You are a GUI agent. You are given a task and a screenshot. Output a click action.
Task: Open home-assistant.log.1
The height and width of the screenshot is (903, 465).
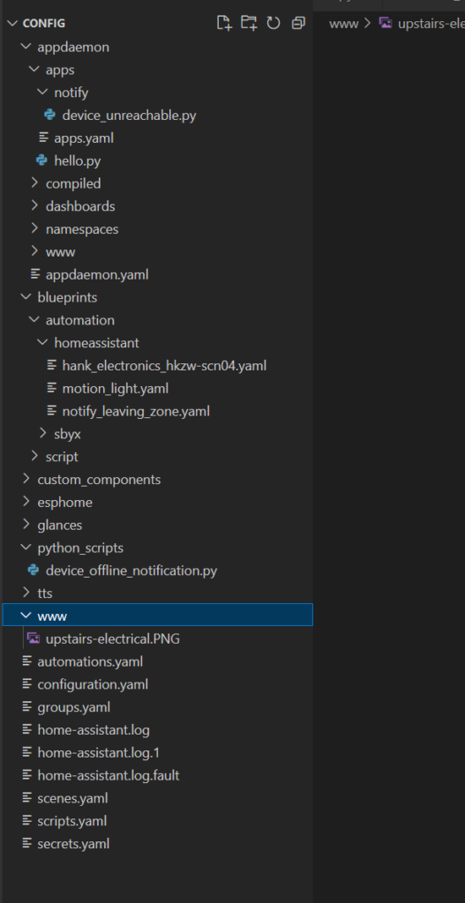tap(98, 753)
